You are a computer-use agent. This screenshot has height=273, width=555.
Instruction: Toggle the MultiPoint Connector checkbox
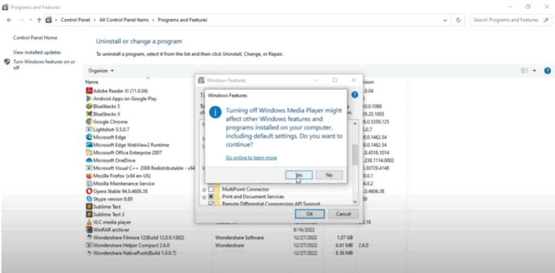(x=211, y=189)
